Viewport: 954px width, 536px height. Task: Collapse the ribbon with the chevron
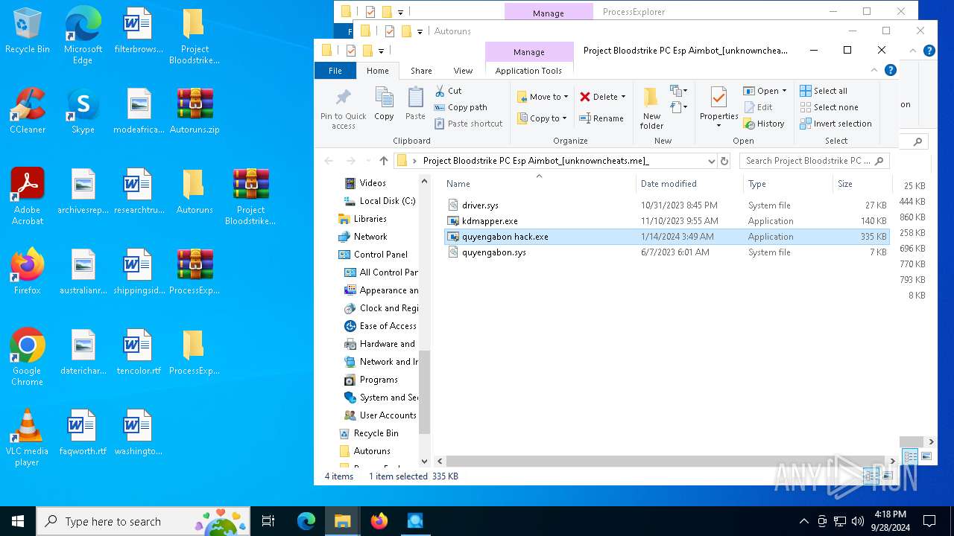875,71
